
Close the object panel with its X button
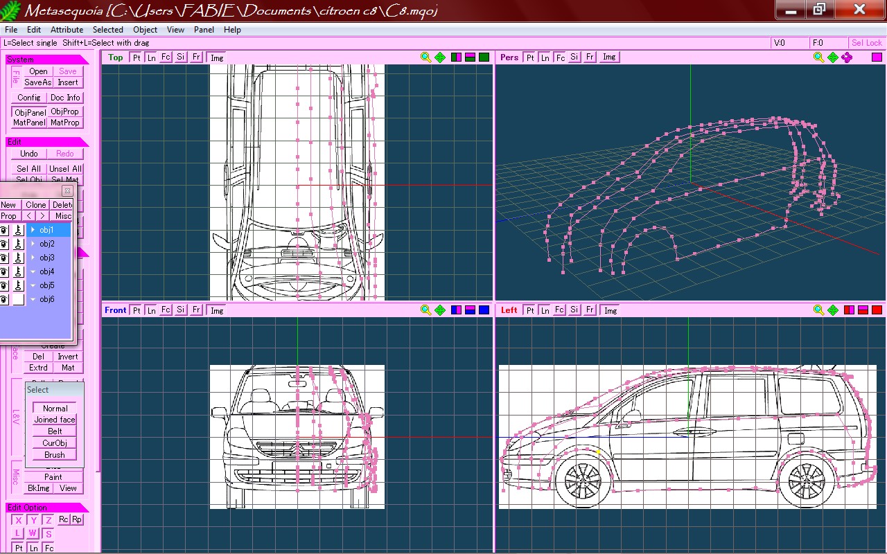[67, 190]
